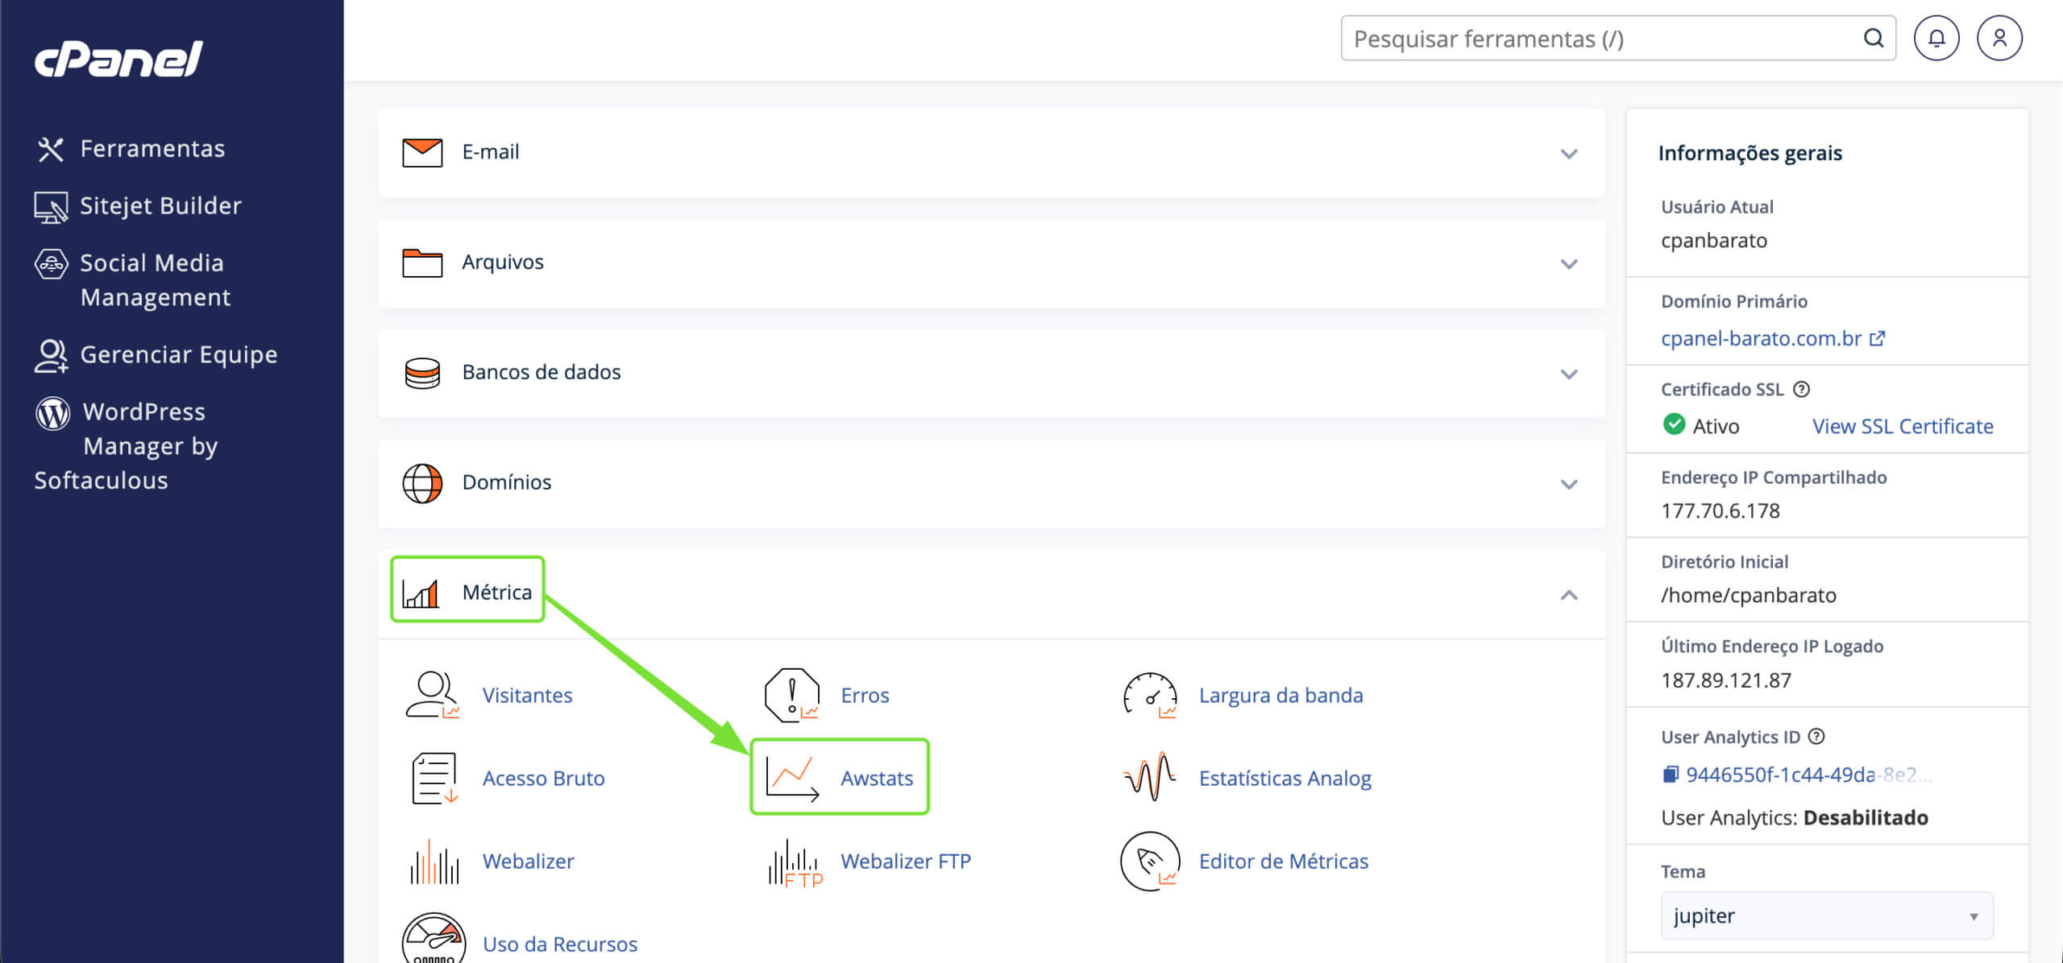Open the Uso da Recursos link
Viewport: 2063px width, 963px height.
pos(560,944)
